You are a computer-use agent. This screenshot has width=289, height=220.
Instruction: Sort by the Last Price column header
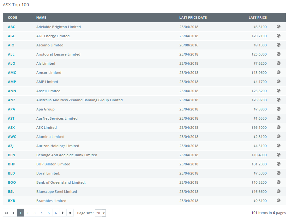(x=257, y=18)
